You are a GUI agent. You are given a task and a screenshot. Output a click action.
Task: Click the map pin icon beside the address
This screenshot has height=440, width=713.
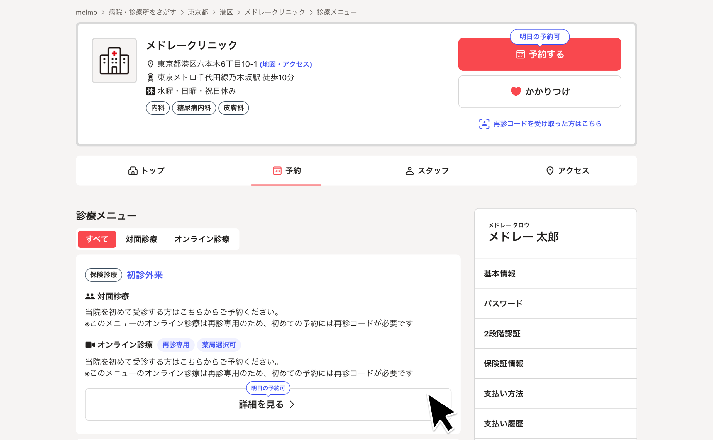pos(150,64)
